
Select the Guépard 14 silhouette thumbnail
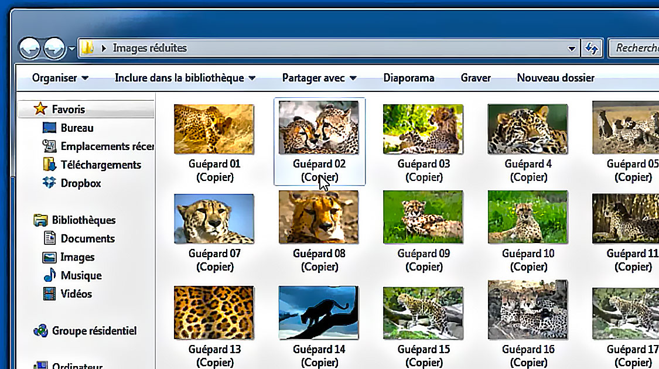[319, 313]
